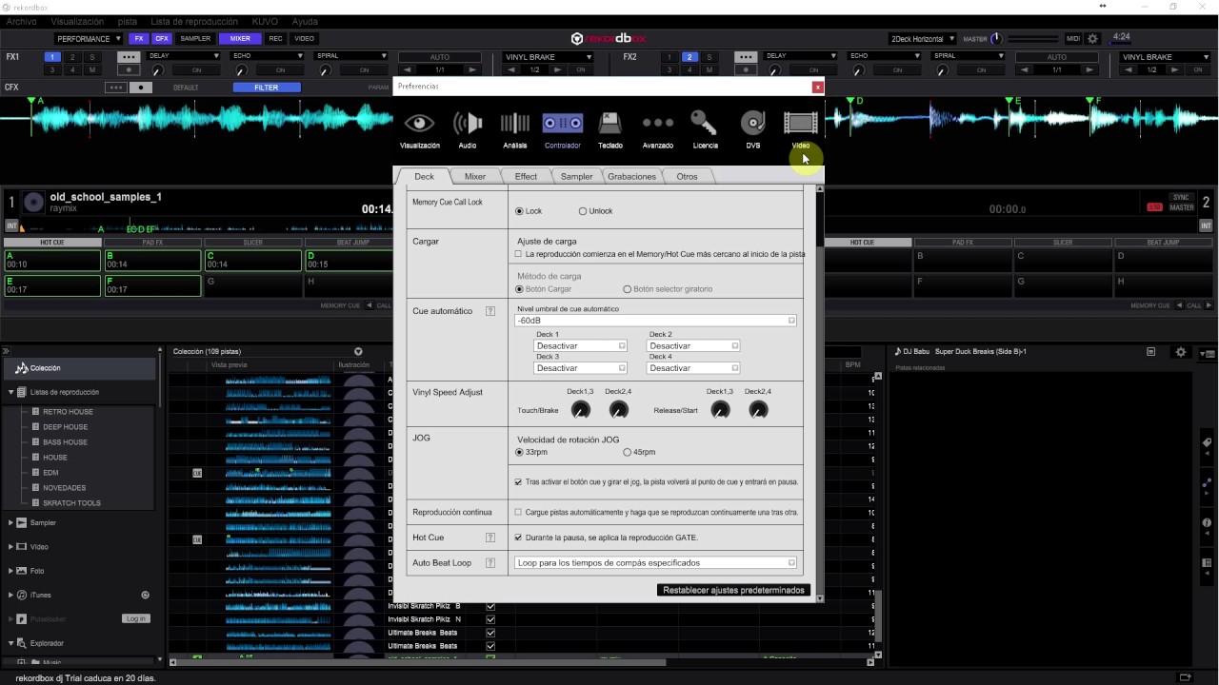Click hot cue pad A 00:10
Viewport: 1219px width, 685px height.
[x=52, y=261]
